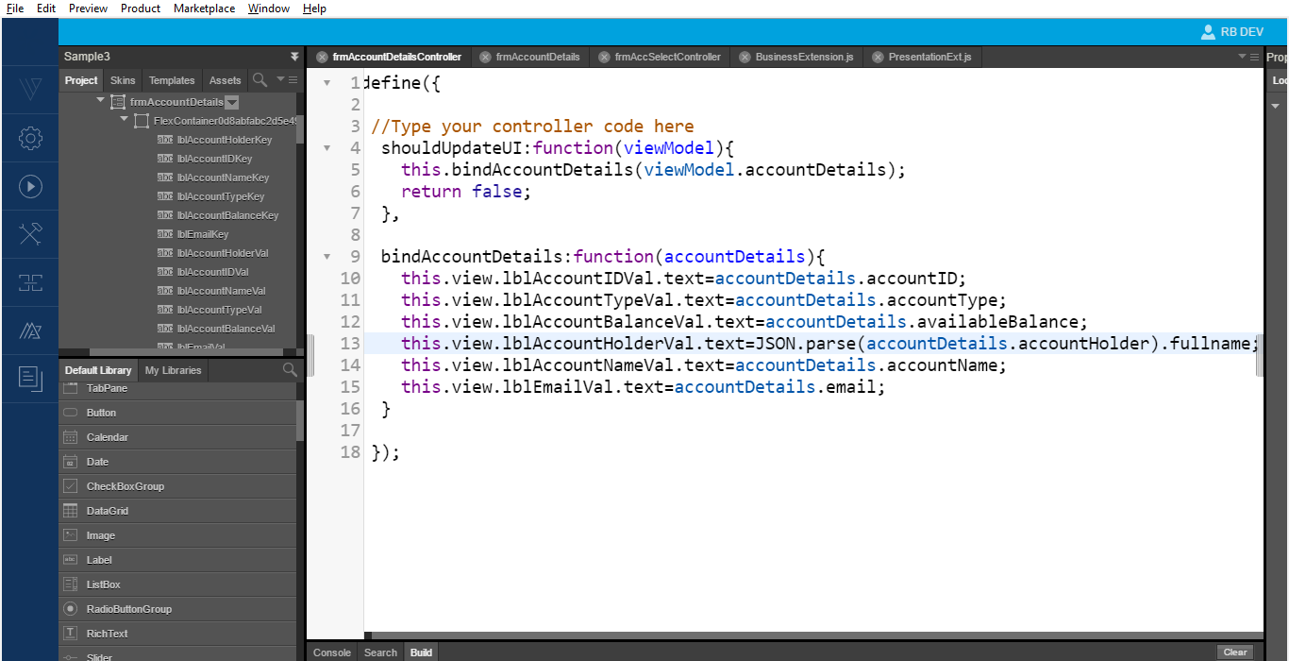Screen dimensions: 1289x661
Task: Open Project panel options menu
Action: coord(288,80)
